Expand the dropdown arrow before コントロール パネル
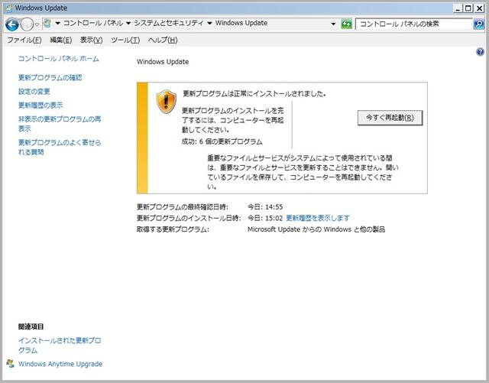 [x=58, y=24]
